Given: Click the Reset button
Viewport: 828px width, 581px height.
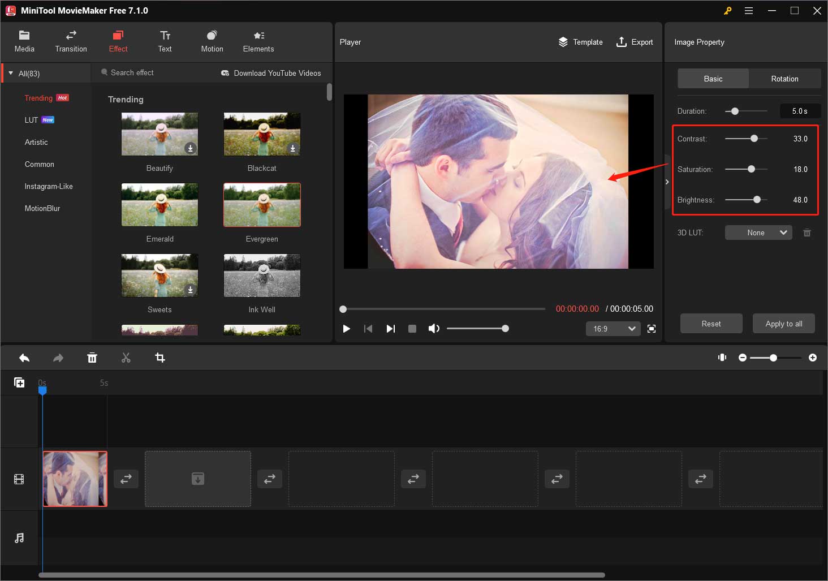Looking at the screenshot, I should pos(711,323).
